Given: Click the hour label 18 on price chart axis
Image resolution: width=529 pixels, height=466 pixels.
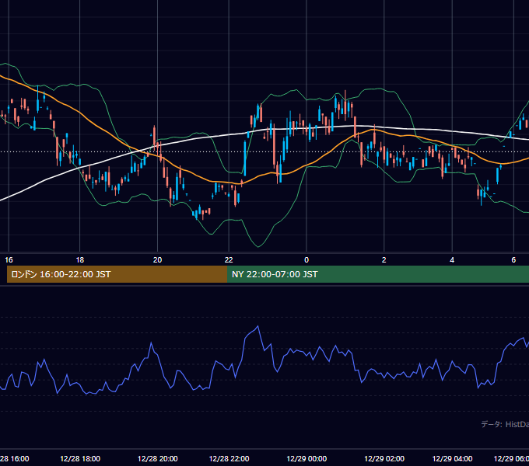Looking at the screenshot, I should pyautogui.click(x=79, y=260).
